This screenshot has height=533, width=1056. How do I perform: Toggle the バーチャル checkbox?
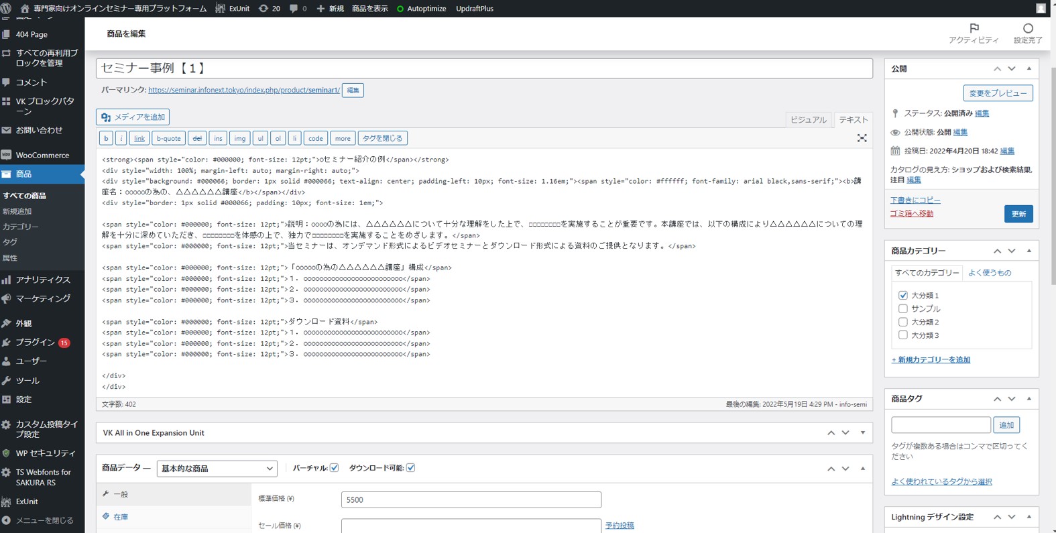click(334, 468)
